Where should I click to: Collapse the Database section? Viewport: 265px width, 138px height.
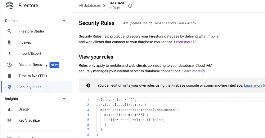click(x=64, y=21)
